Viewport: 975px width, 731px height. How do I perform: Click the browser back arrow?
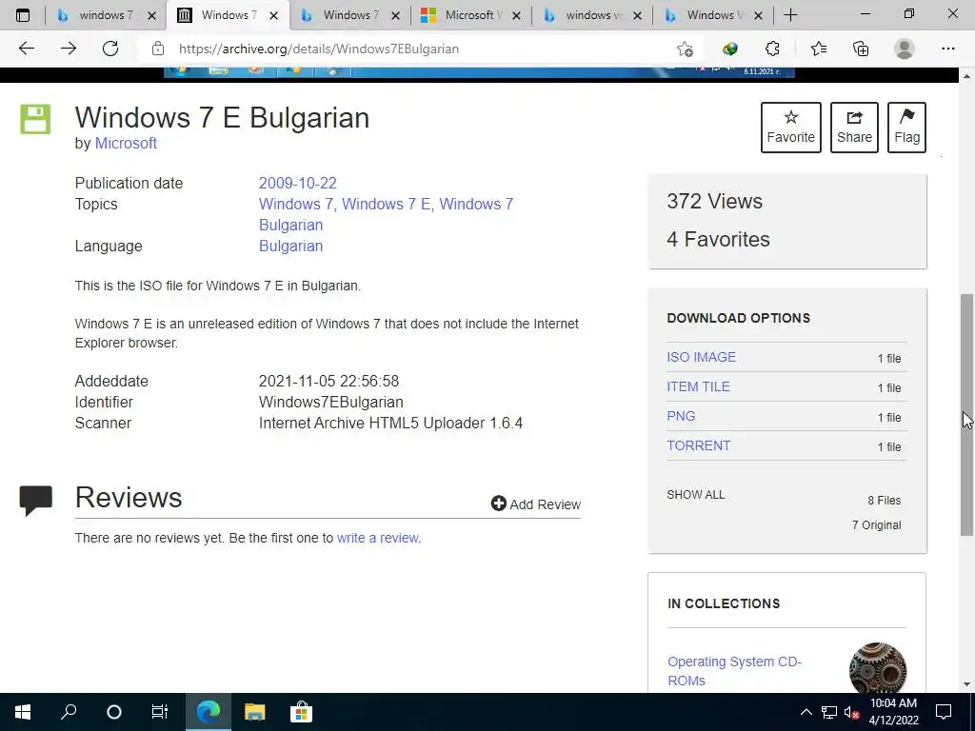point(26,49)
